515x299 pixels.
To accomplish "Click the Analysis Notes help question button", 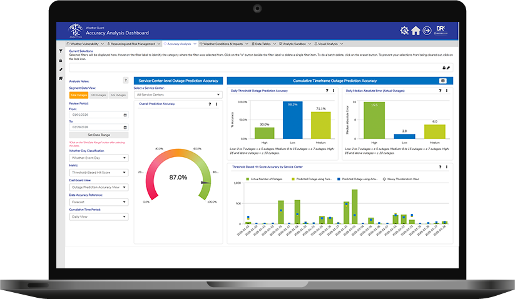I will coord(126,80).
